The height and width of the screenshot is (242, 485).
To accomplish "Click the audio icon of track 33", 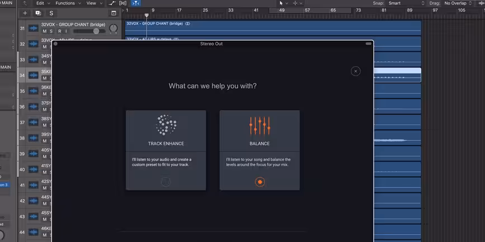I will point(33,60).
